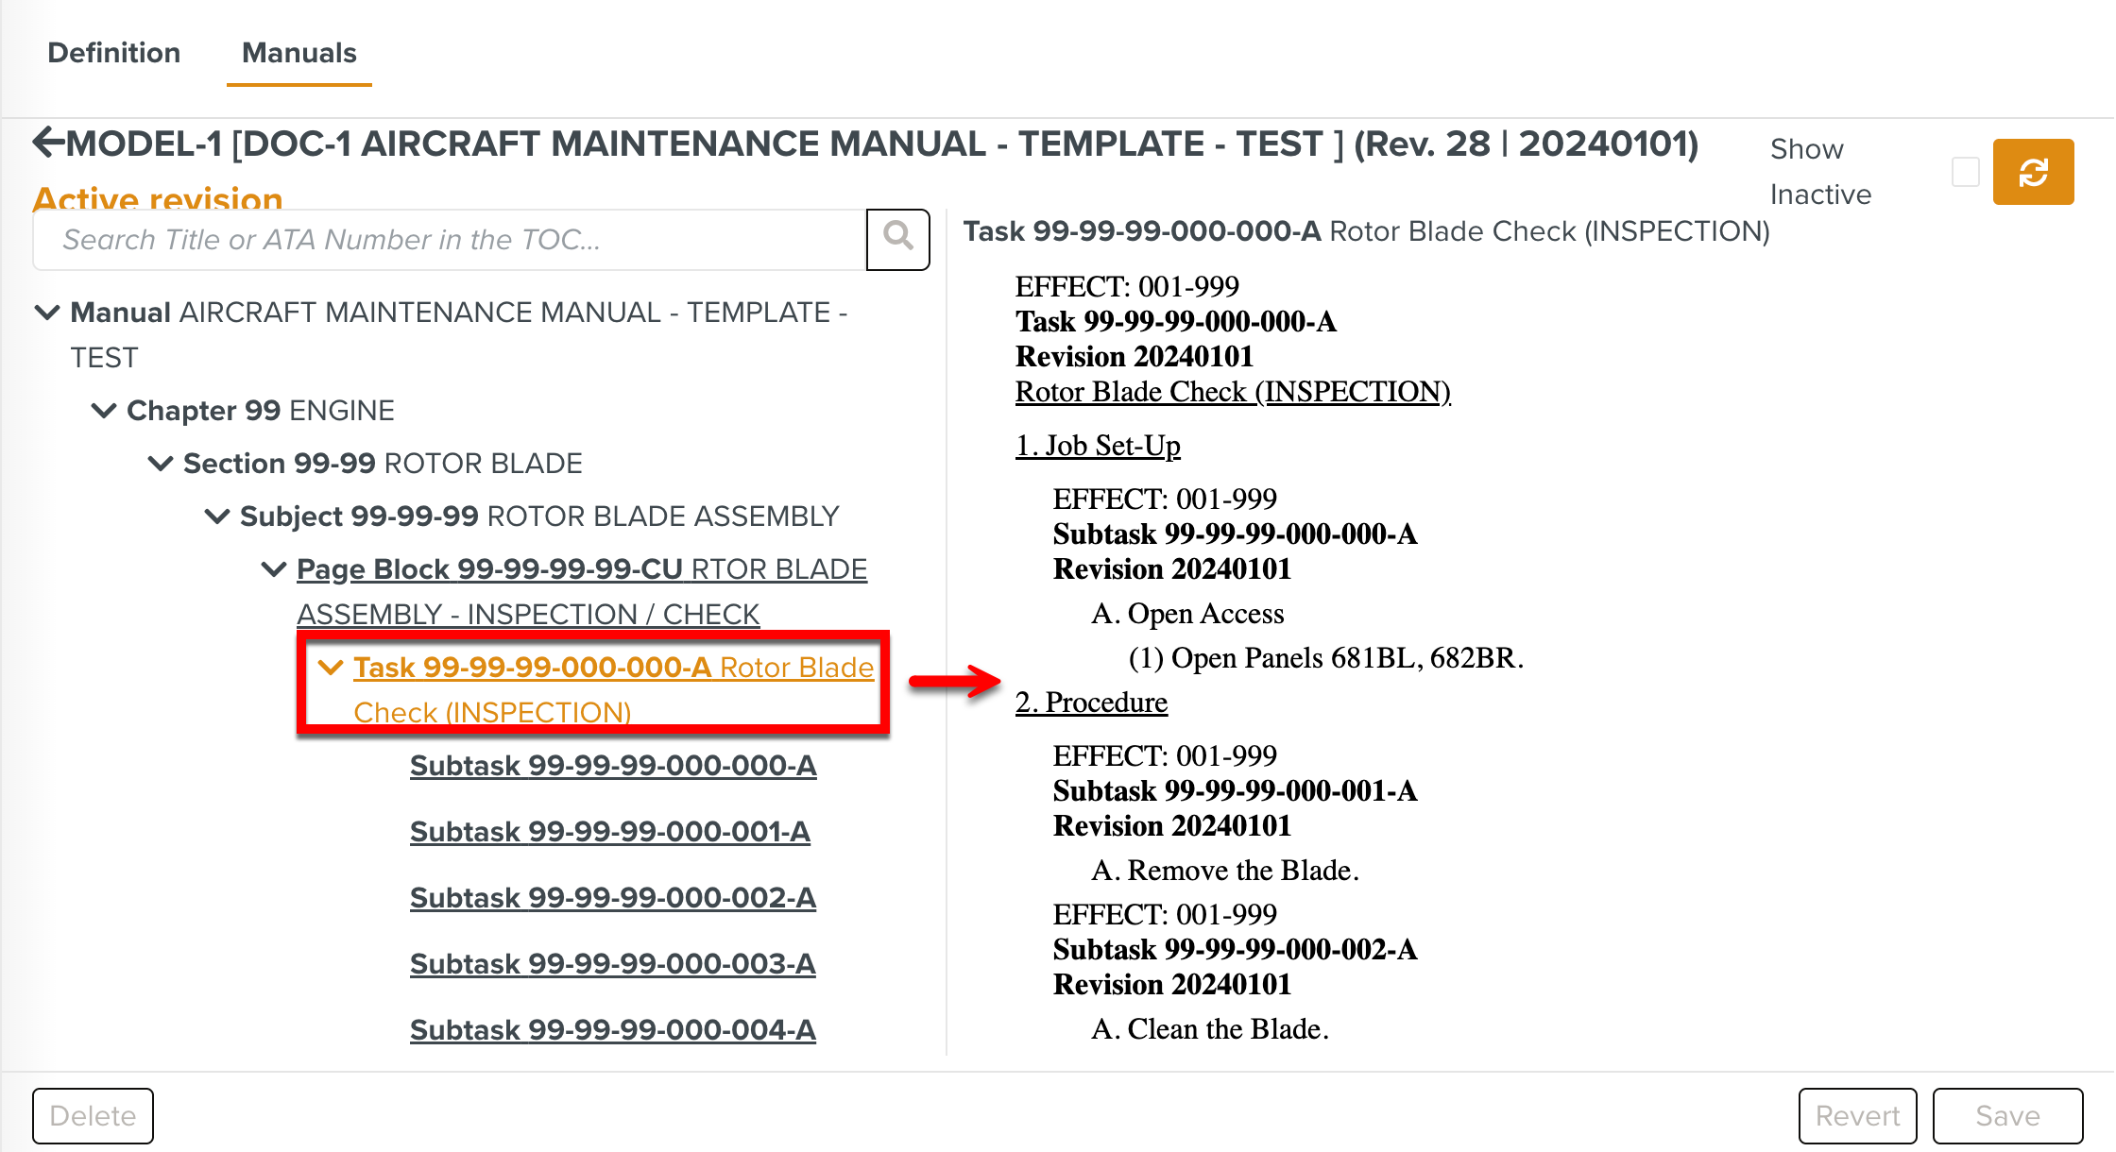
Task: Switch to the Definition tab
Action: tap(113, 53)
